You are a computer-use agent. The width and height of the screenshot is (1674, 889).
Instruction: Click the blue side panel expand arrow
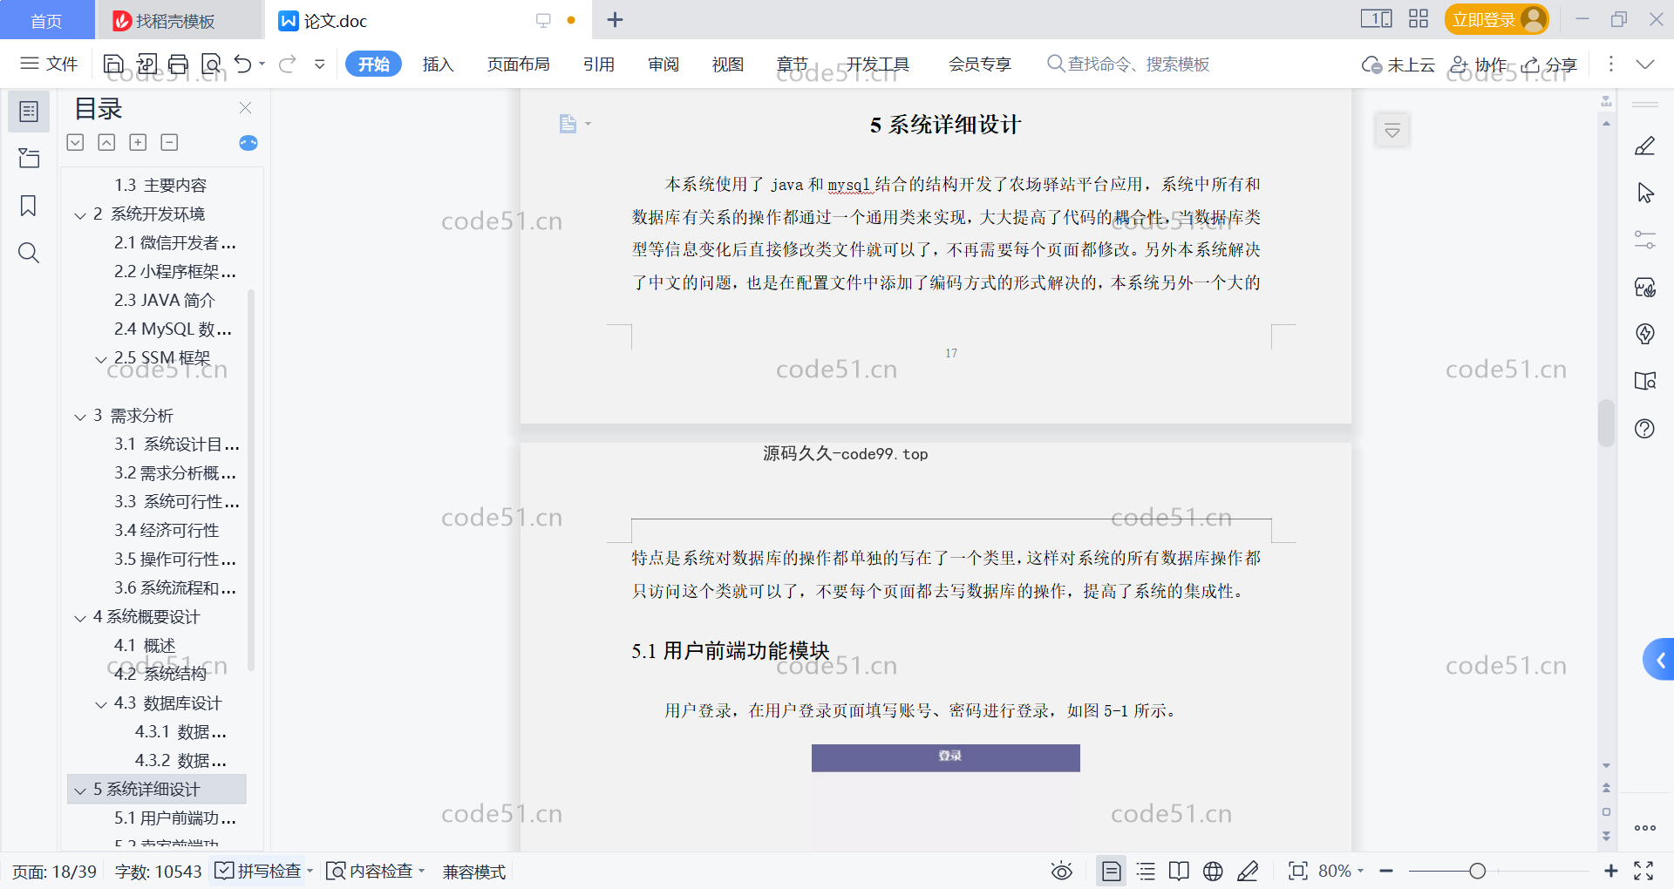point(1659,660)
